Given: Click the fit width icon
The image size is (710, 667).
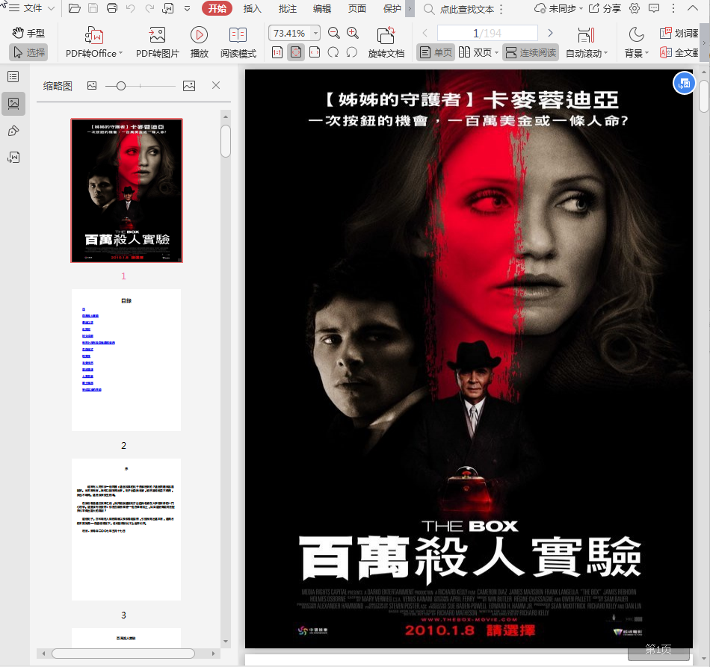Looking at the screenshot, I should [314, 52].
